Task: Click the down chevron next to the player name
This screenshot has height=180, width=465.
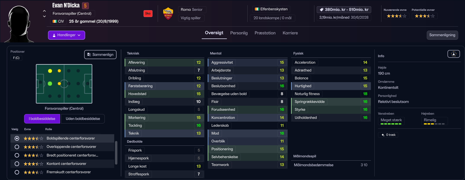Action: [44, 16]
